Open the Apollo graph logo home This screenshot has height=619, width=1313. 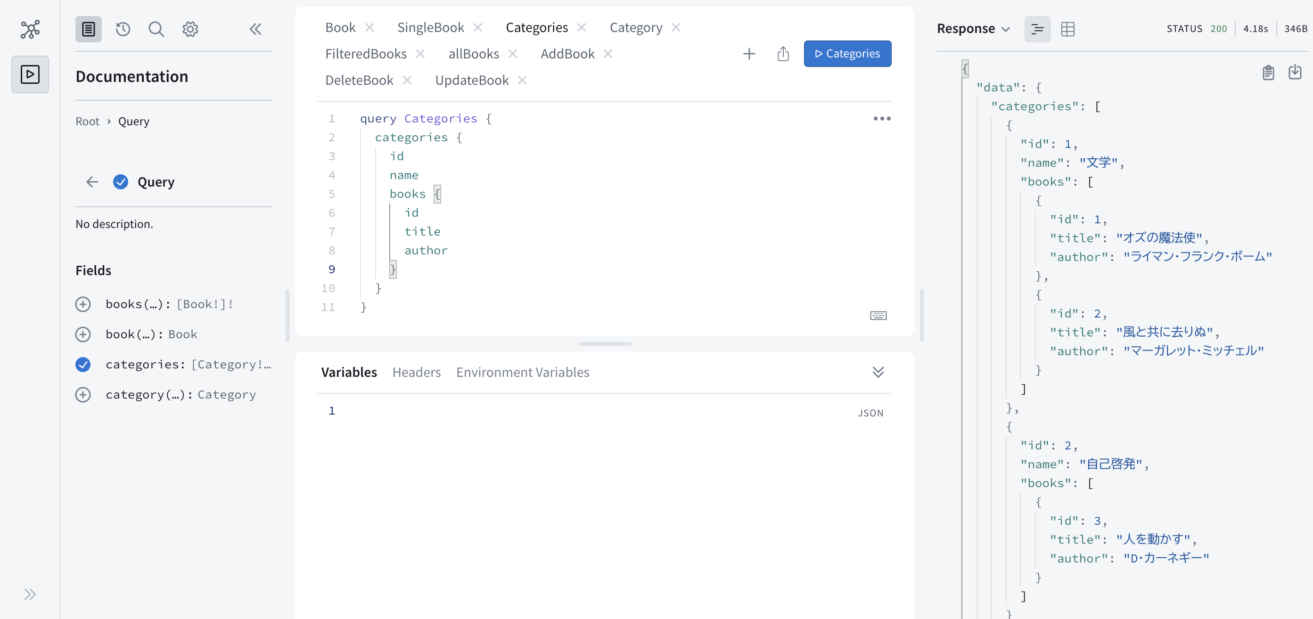click(30, 29)
